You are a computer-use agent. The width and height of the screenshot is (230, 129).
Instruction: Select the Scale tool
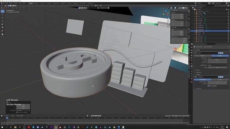(x=3, y=24)
